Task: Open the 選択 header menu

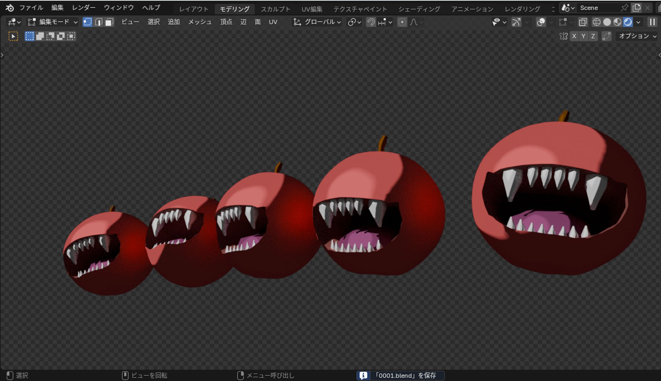Action: click(153, 22)
